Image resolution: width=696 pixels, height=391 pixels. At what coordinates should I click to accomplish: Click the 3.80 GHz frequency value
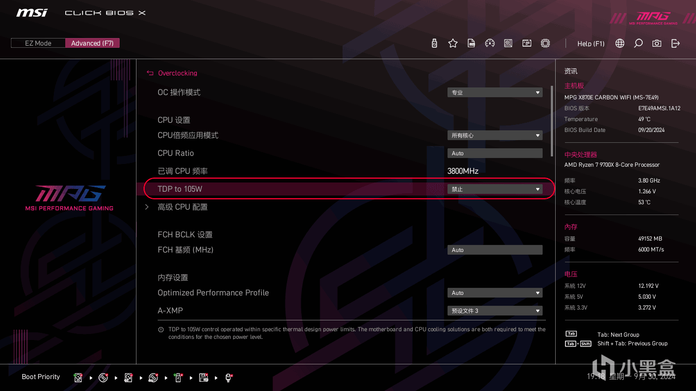[x=649, y=180]
